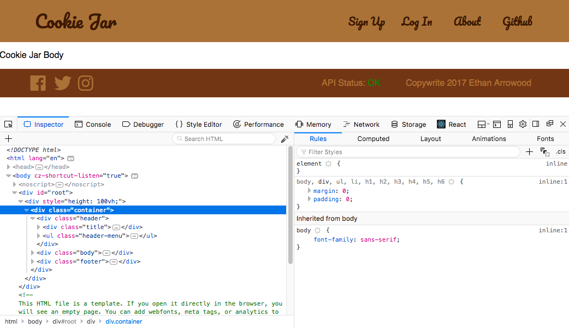The height and width of the screenshot is (328, 569).
Task: Expand ellipsis badge in title div
Action: [x=116, y=227]
